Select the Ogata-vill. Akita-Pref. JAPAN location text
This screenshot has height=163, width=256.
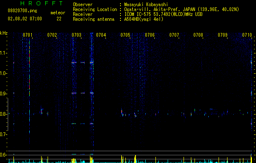tap(182, 9)
